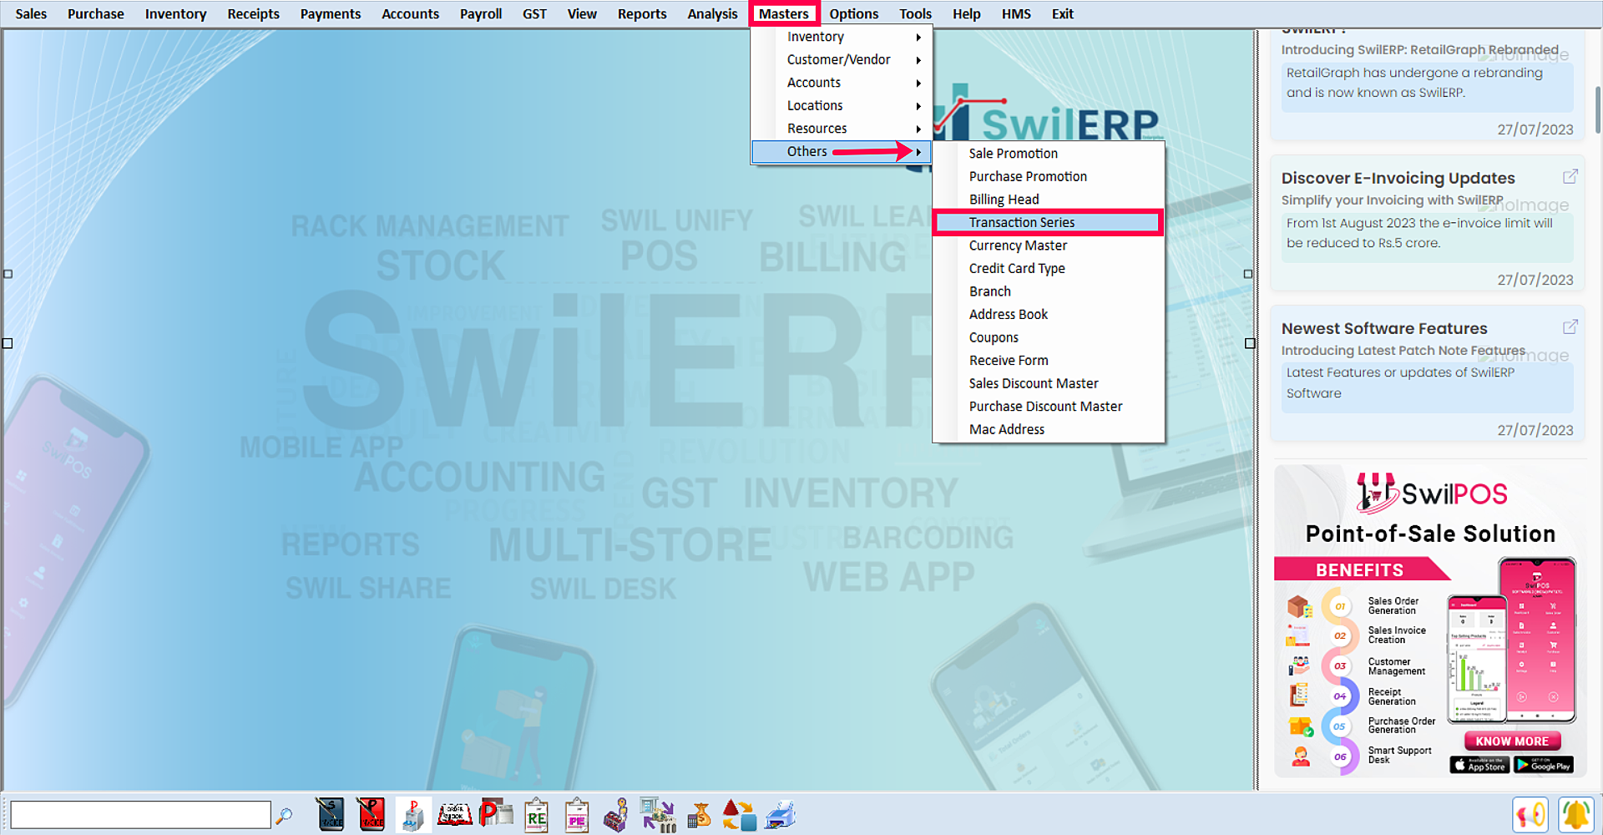Open the Receipts menu

click(254, 13)
